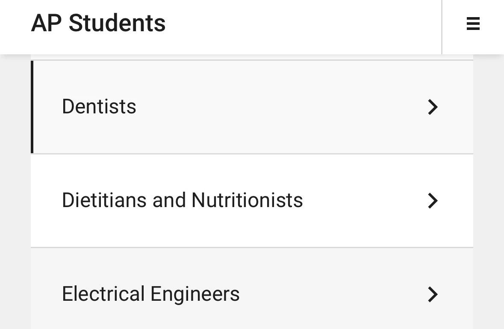
Task: Click the word Students in the header
Action: click(x=117, y=23)
